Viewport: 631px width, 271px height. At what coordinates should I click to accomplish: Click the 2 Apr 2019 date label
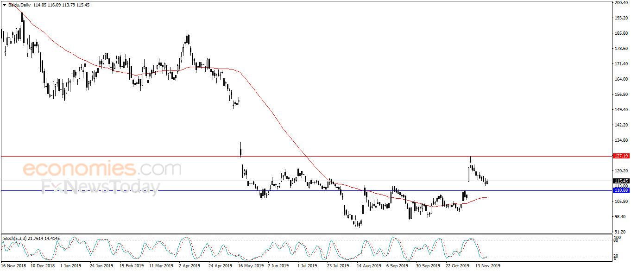[x=190, y=266]
